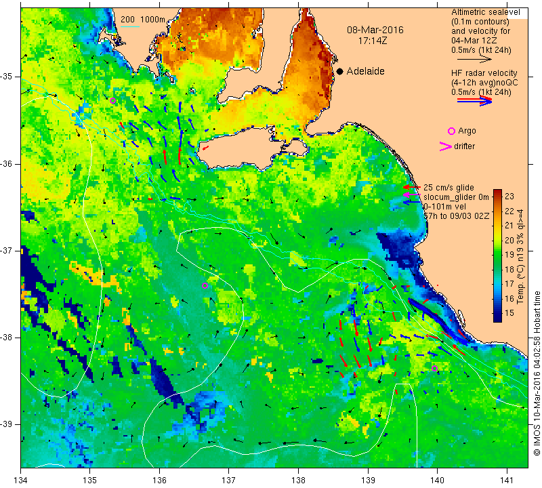The width and height of the screenshot is (542, 488).
Task: Click the -39 latitude axis label
Action: pos(7,424)
